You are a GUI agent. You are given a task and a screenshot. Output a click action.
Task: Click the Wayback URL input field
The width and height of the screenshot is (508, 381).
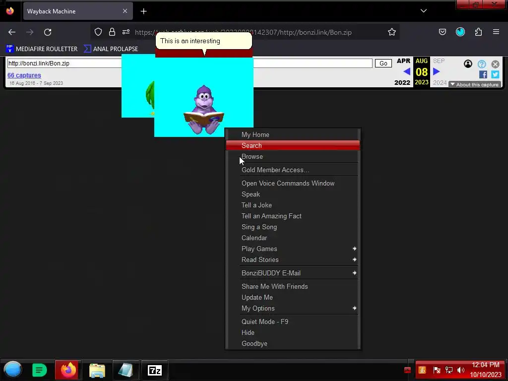[190, 63]
